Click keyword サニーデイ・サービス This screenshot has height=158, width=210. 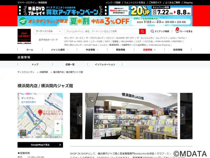click(74, 38)
